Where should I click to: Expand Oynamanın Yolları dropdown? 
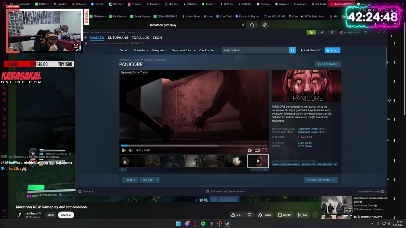pyautogui.click(x=183, y=50)
